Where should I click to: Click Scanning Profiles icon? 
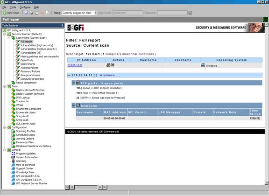[13, 131]
